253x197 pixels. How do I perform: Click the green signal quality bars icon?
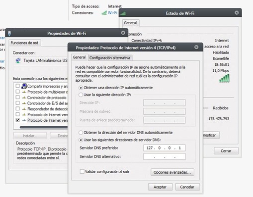(x=225, y=78)
